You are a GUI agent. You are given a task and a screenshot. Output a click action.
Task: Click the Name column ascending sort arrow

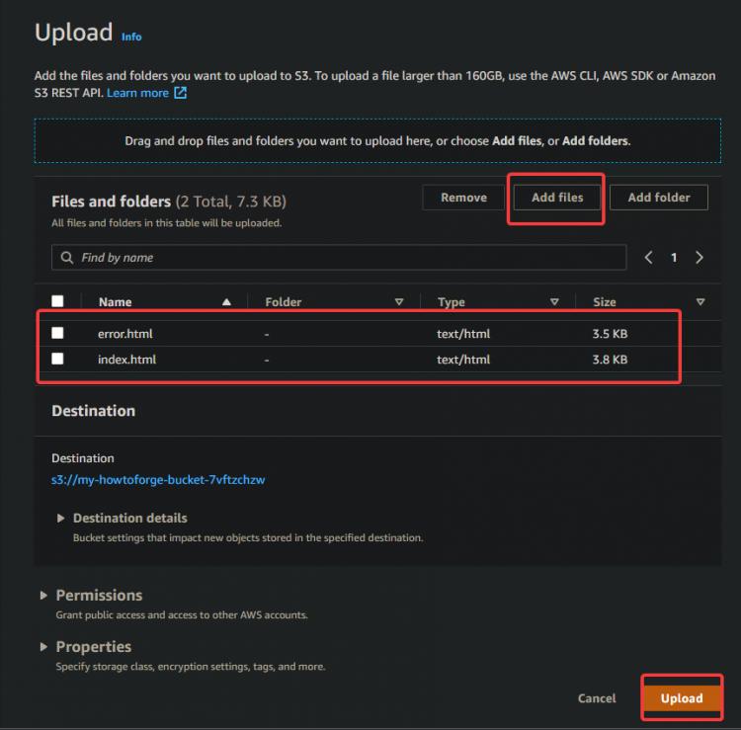[227, 302]
